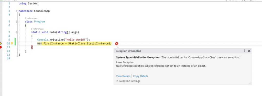Open View Details link

[123, 76]
